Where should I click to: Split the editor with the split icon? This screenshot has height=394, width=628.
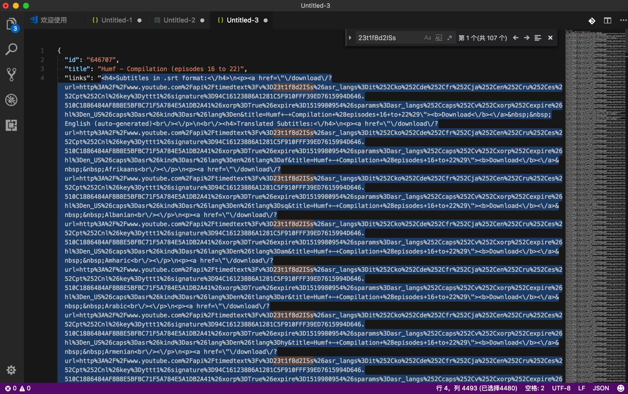(607, 21)
